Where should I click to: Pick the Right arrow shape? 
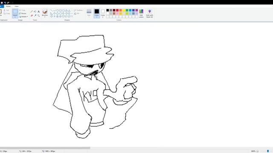click(x=64, y=13)
